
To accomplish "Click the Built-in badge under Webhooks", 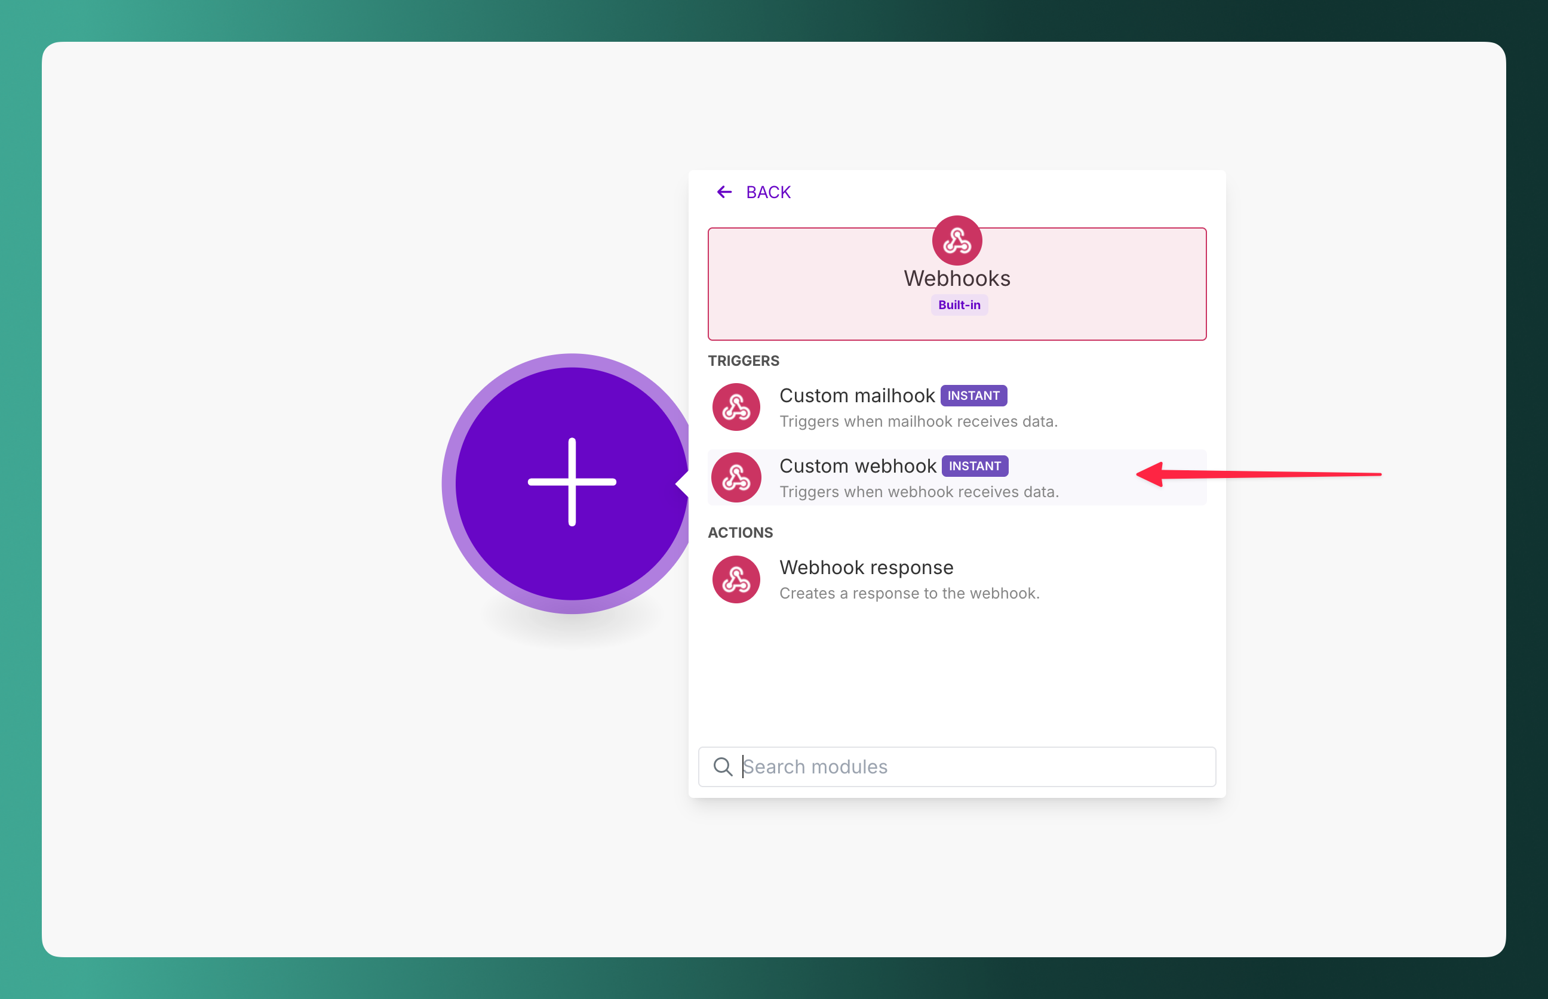I will pos(959,304).
